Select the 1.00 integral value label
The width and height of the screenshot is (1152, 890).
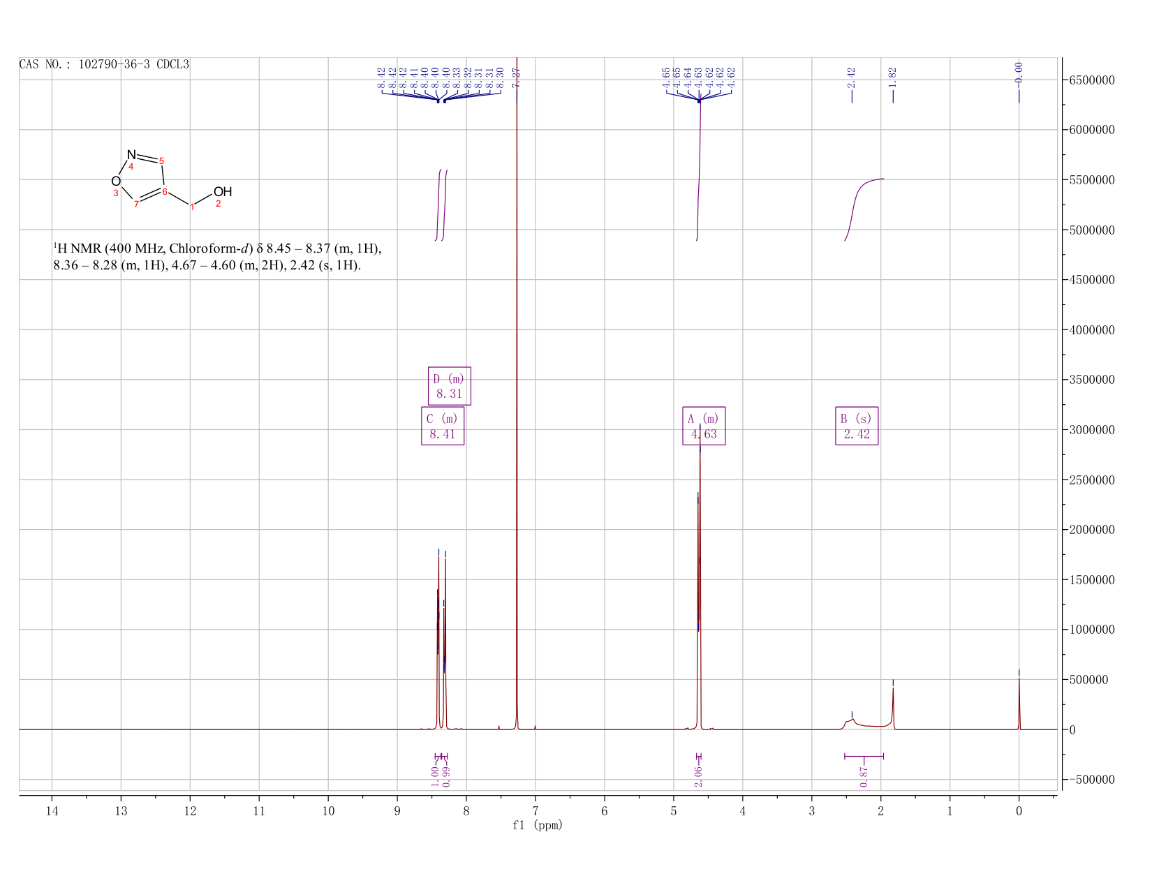pyautogui.click(x=435, y=776)
